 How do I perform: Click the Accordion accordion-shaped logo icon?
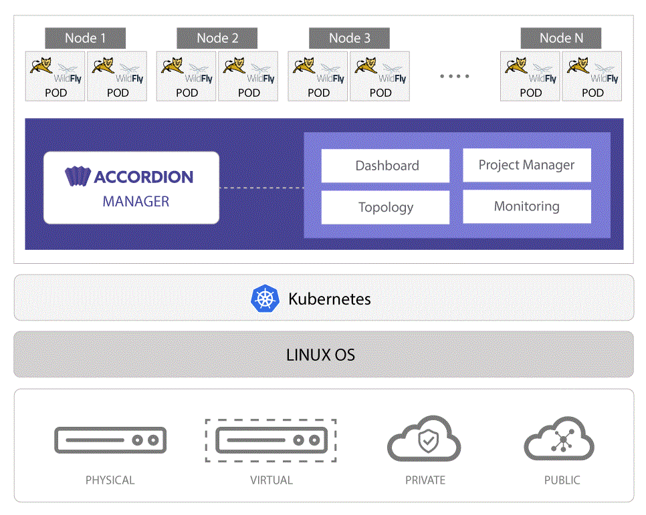pos(78,176)
